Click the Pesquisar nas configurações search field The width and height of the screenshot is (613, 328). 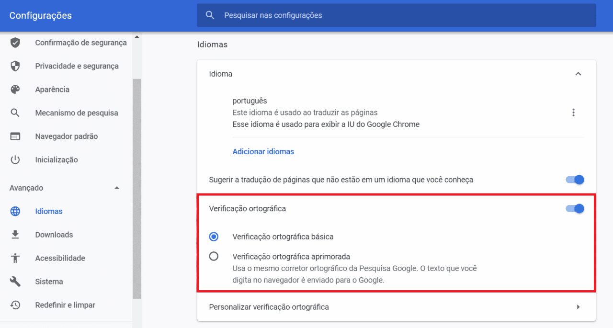[x=397, y=15]
